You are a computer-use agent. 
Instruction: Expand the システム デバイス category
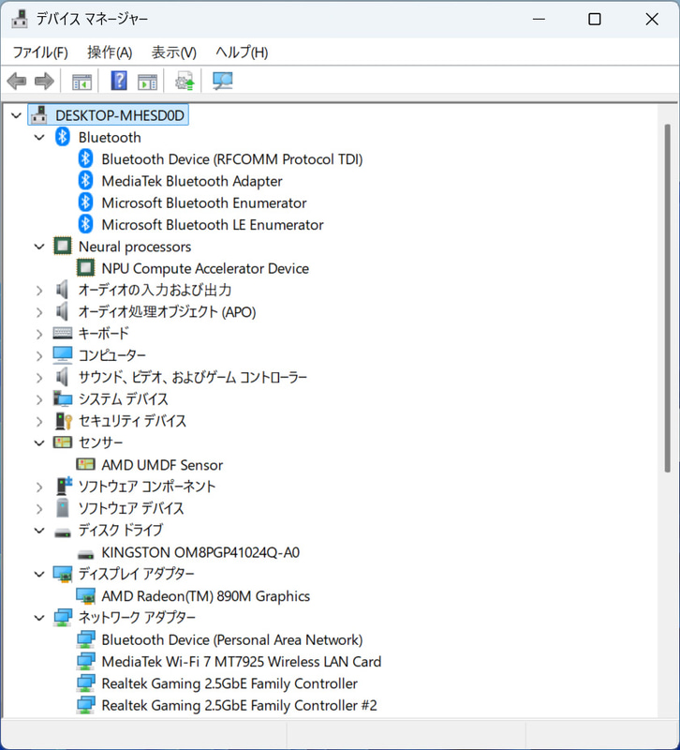(39, 399)
